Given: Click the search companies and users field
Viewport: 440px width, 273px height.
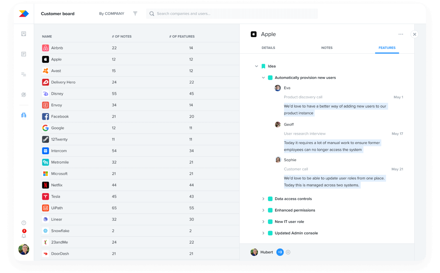Looking at the screenshot, I should point(232,14).
